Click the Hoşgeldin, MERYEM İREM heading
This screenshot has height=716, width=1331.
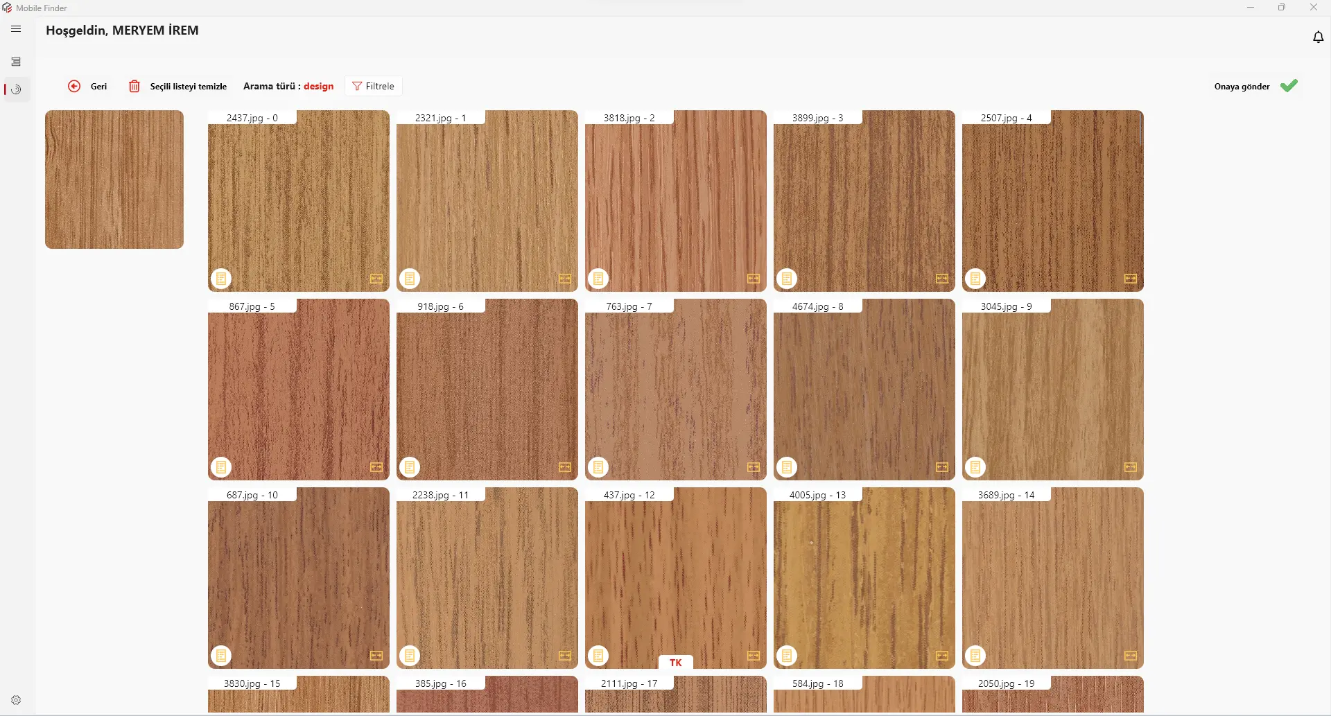tap(122, 30)
